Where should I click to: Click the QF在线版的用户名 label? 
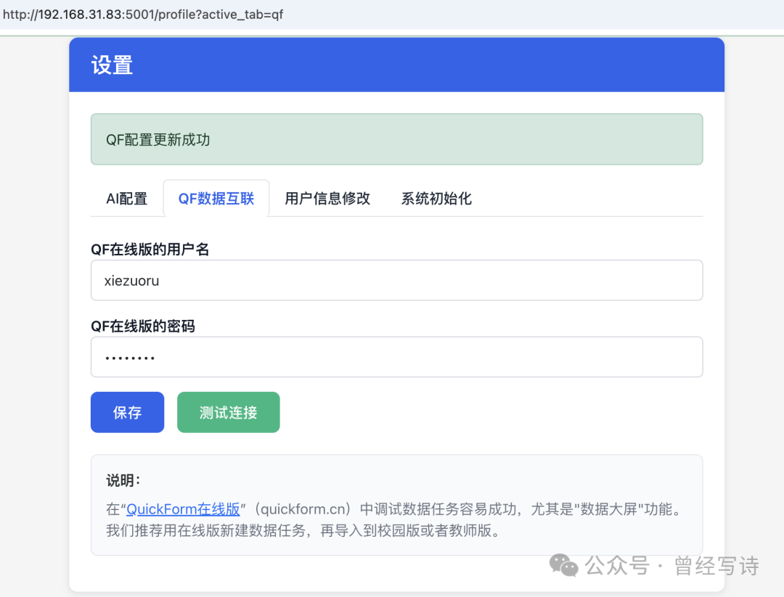coord(150,250)
